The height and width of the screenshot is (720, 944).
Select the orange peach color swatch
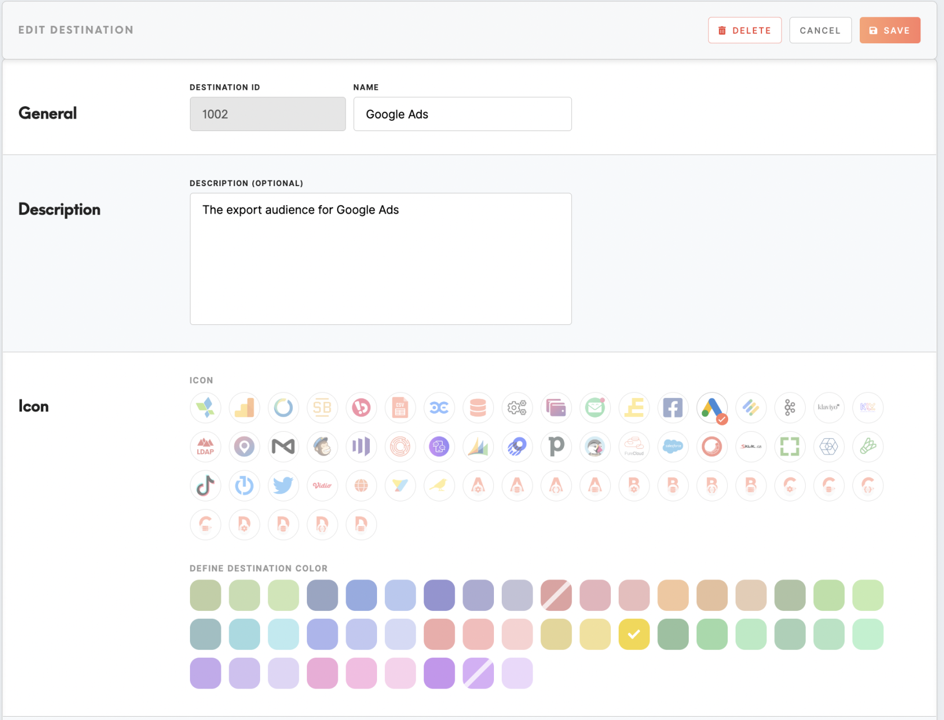[673, 595]
